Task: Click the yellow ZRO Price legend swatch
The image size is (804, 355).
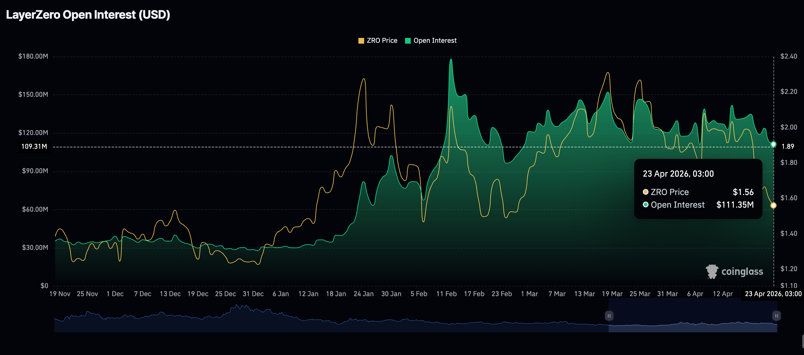Action: [x=361, y=41]
